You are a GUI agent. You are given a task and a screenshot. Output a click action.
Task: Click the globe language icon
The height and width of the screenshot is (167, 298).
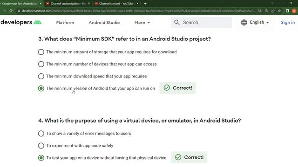(x=244, y=22)
